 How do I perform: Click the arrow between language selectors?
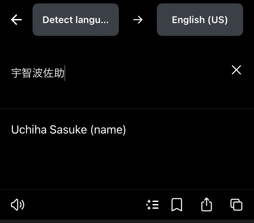(x=138, y=20)
